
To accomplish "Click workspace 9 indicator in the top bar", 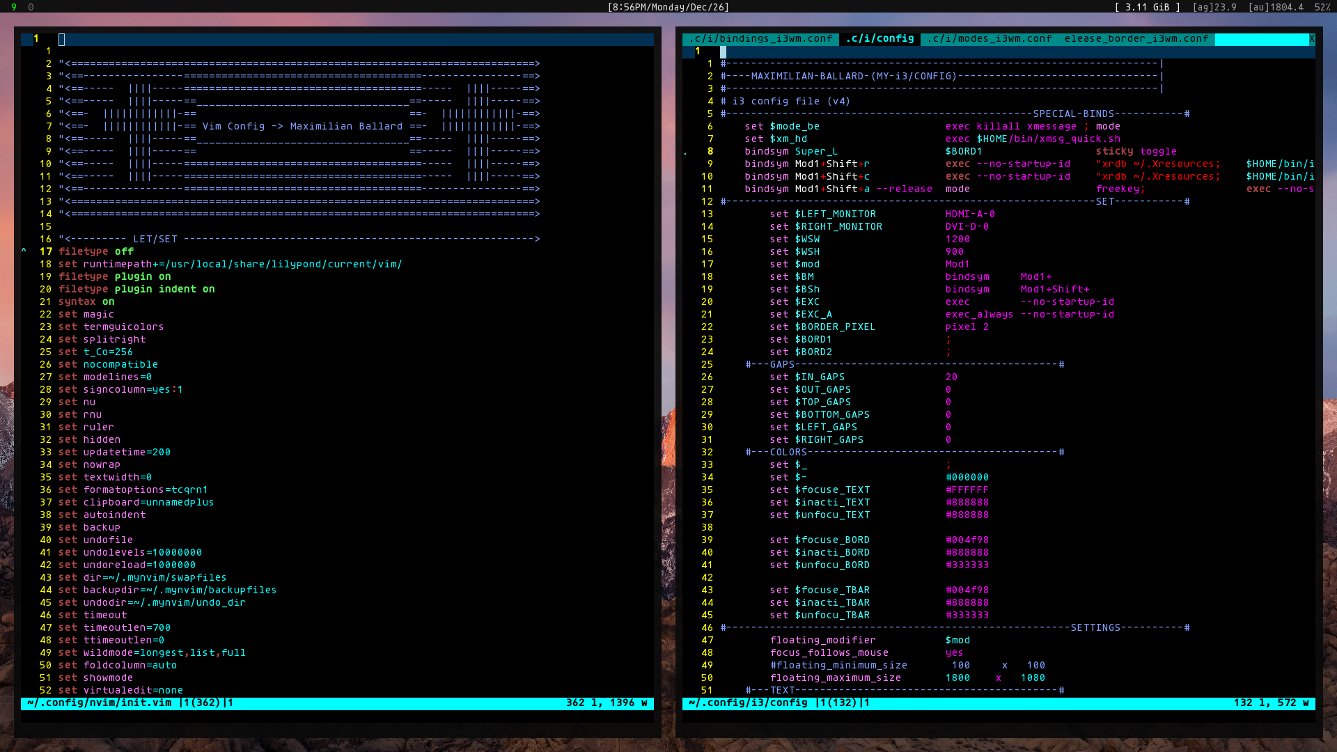I will [14, 7].
